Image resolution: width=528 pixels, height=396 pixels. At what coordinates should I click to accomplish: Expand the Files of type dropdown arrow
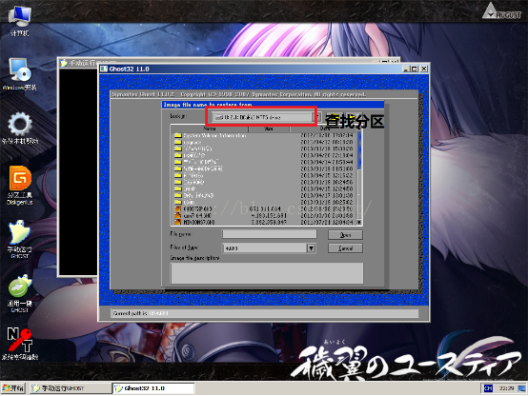point(311,247)
